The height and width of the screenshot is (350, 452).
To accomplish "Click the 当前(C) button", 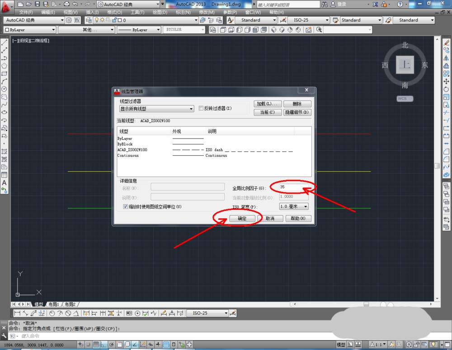I will coord(267,112).
